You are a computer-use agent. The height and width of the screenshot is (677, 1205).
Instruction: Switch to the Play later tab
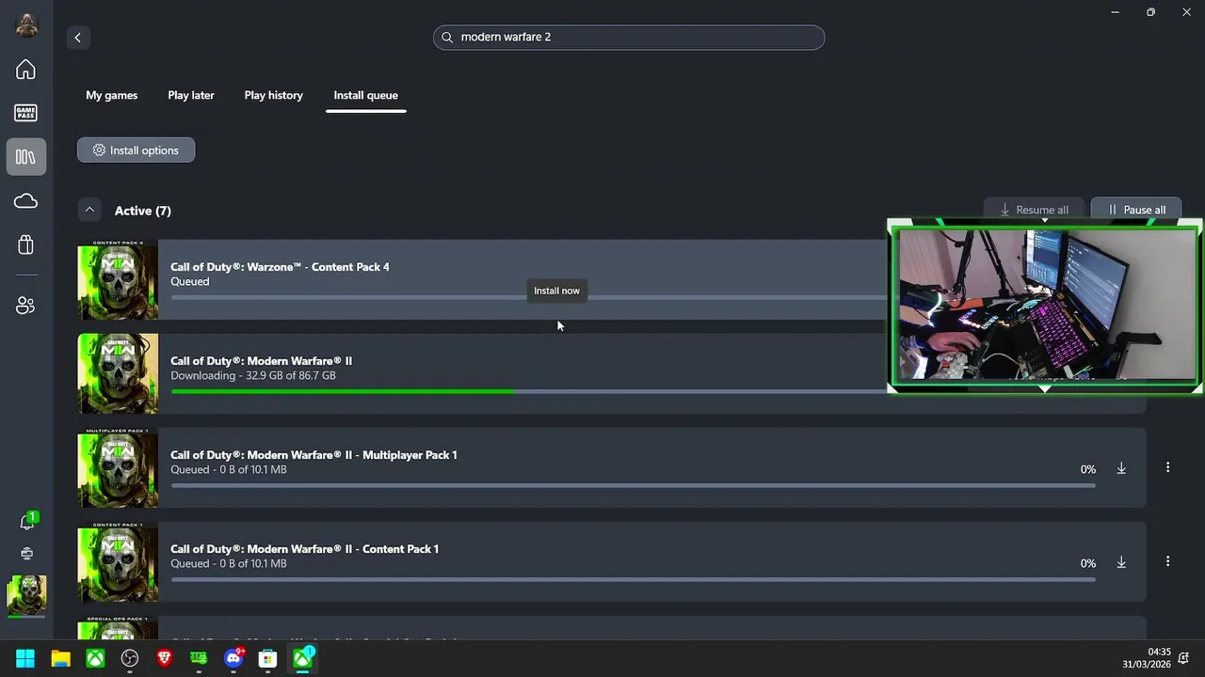coord(191,95)
